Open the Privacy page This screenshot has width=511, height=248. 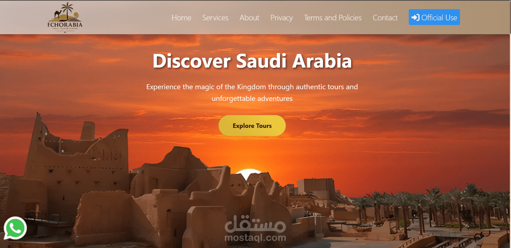point(282,18)
